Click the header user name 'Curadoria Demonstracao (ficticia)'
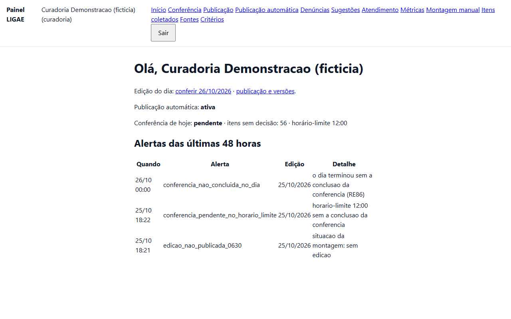Screen dimensions: 511x319 pos(88,10)
